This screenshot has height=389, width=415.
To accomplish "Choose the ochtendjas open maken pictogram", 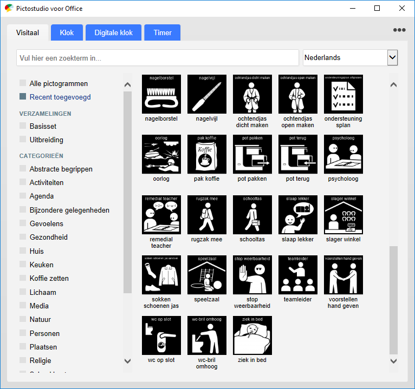I will click(298, 94).
